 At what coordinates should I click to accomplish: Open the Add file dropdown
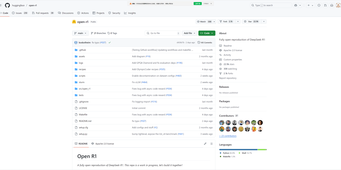(x=190, y=33)
